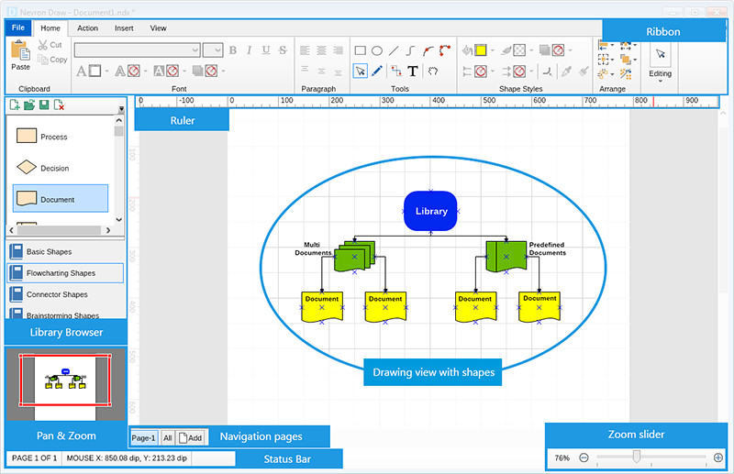
Task: Select the Page-1 page tab
Action: [x=144, y=438]
